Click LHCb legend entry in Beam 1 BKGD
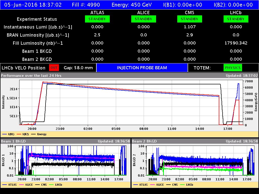This screenshot has height=194, width=259. coord(56,185)
